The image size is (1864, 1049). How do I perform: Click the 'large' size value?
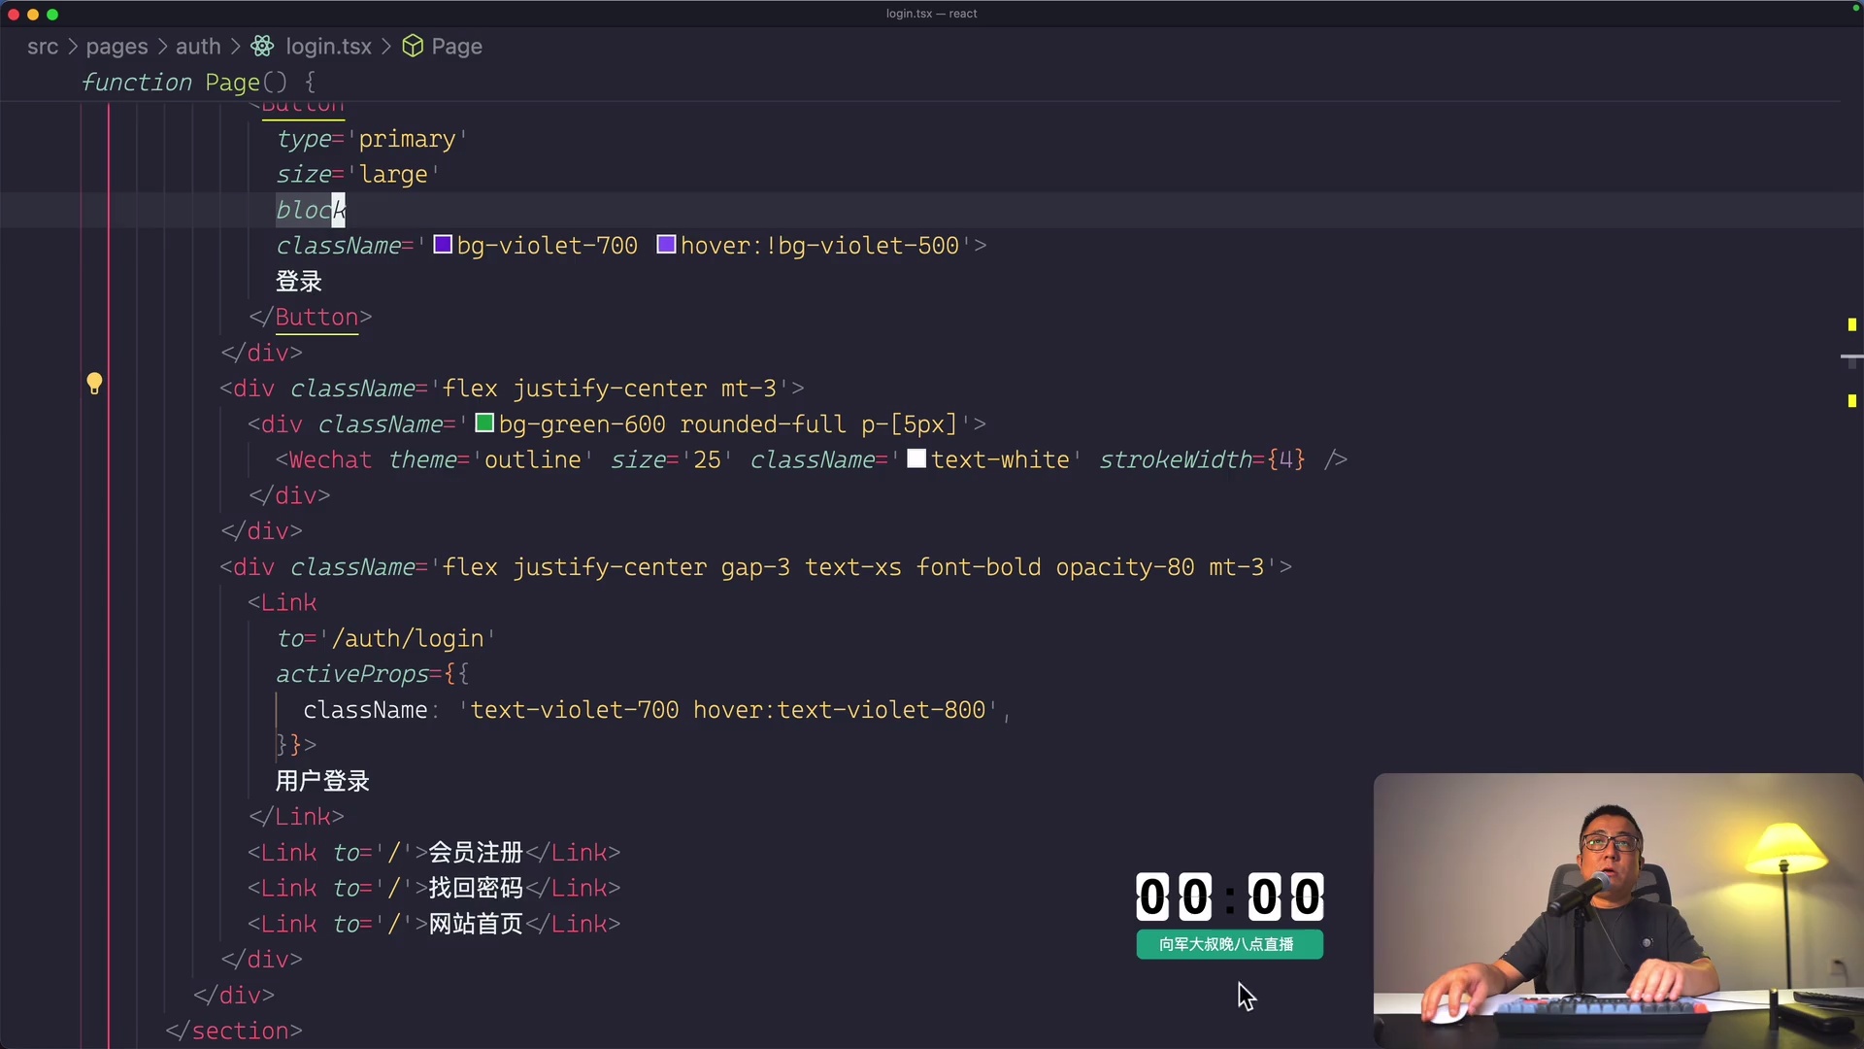click(393, 175)
